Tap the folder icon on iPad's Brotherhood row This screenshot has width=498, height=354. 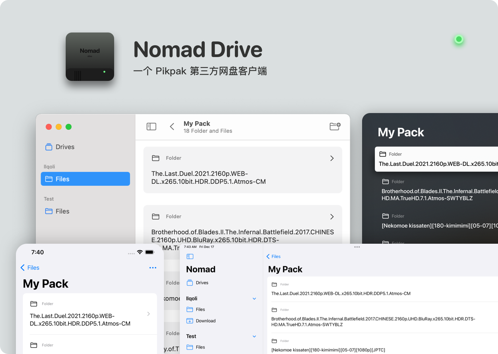(x=274, y=310)
